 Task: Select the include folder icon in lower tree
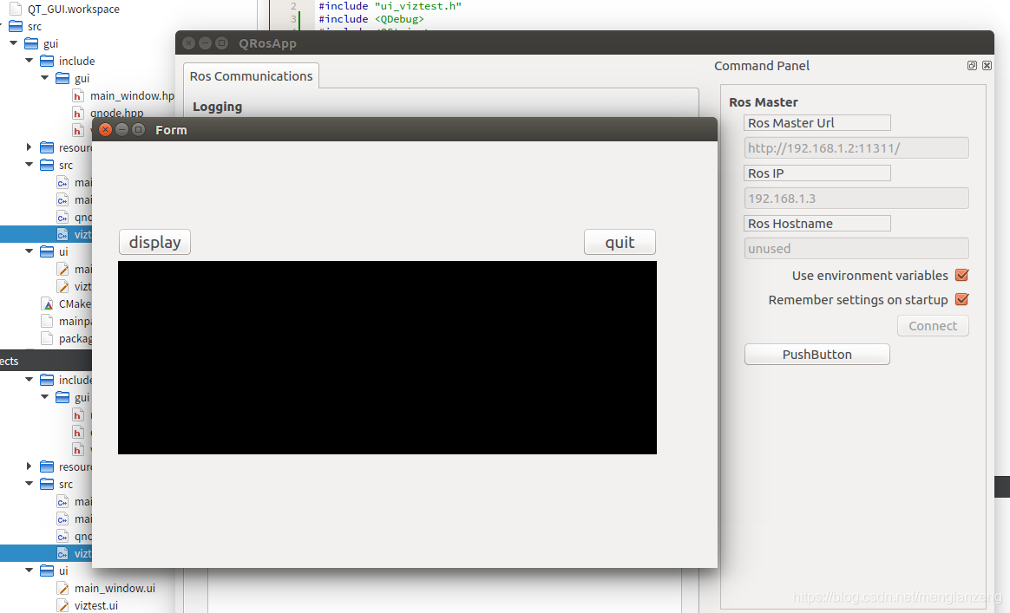coord(47,380)
